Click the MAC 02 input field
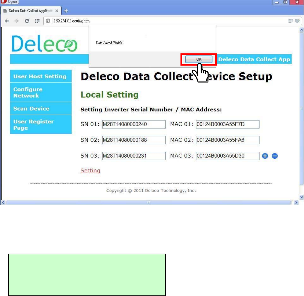The height and width of the screenshot is (296, 304). click(227, 140)
